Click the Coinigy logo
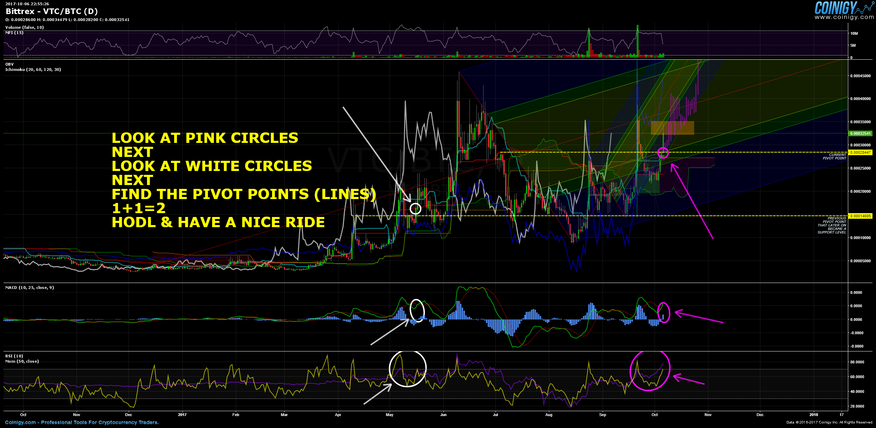Image resolution: width=876 pixels, height=428 pixels. point(844,7)
